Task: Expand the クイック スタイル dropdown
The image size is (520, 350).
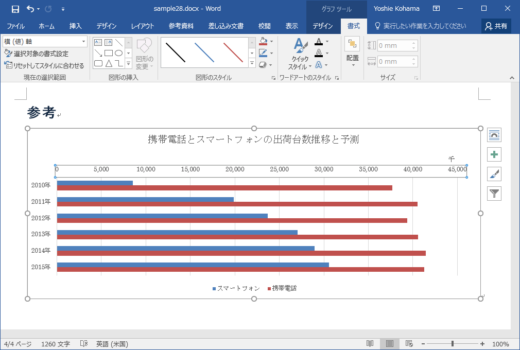Action: [300, 54]
